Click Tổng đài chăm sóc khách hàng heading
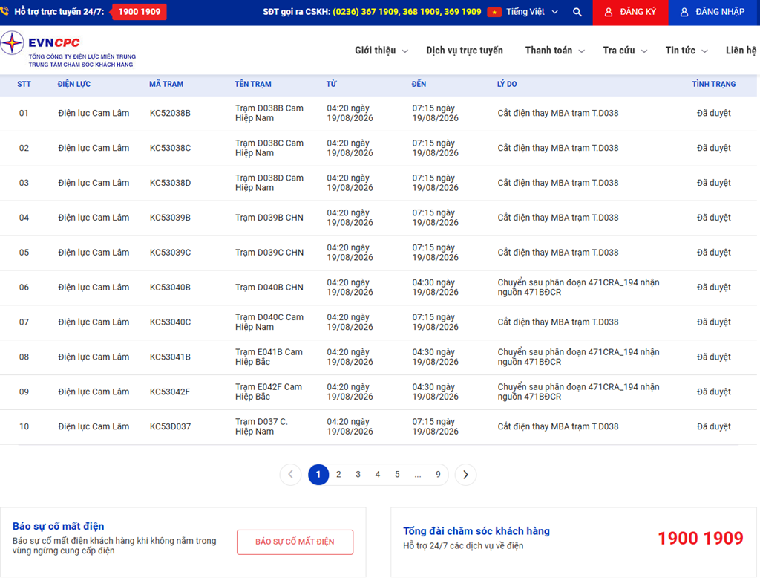The image size is (760, 578). click(476, 531)
